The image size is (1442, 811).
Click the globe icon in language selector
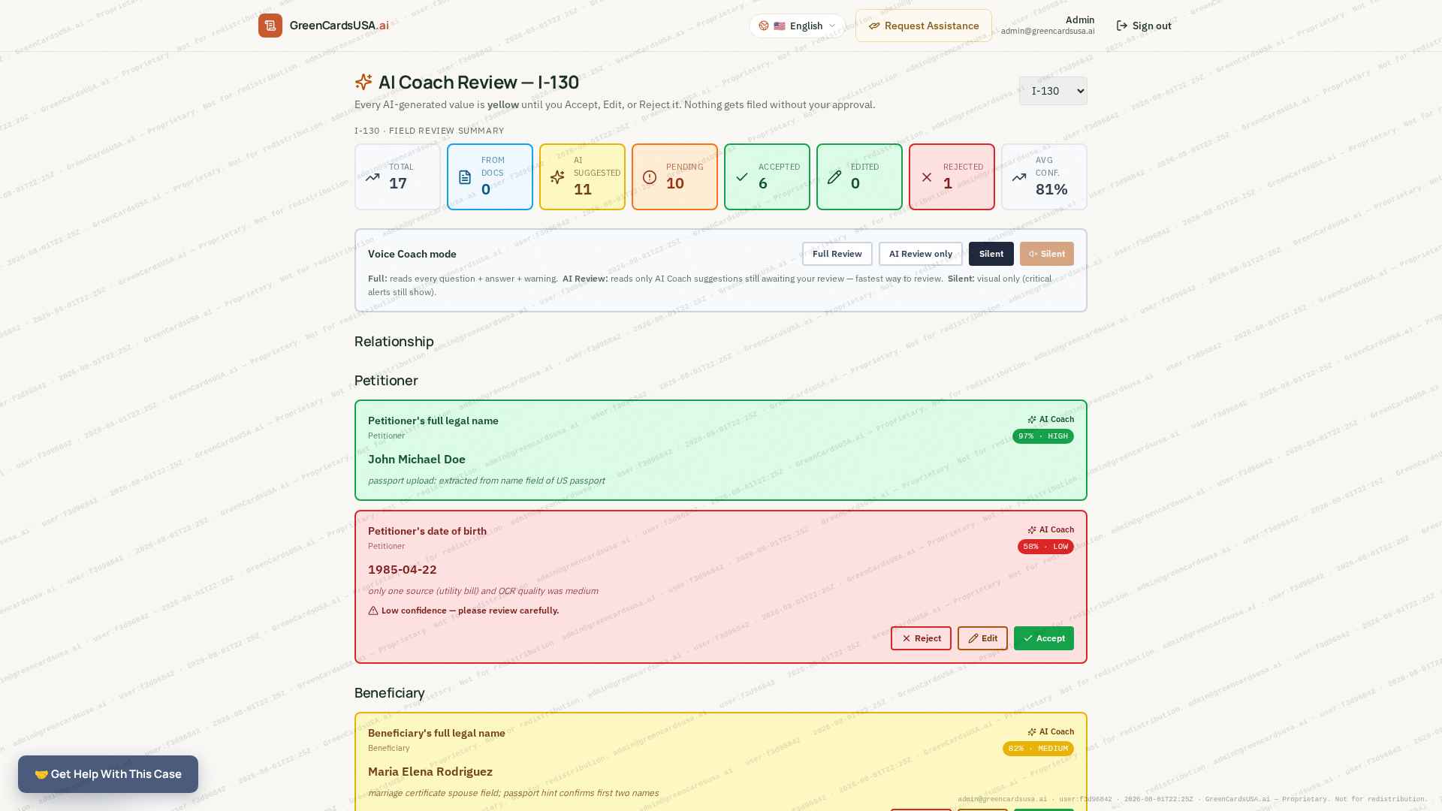[x=764, y=26]
